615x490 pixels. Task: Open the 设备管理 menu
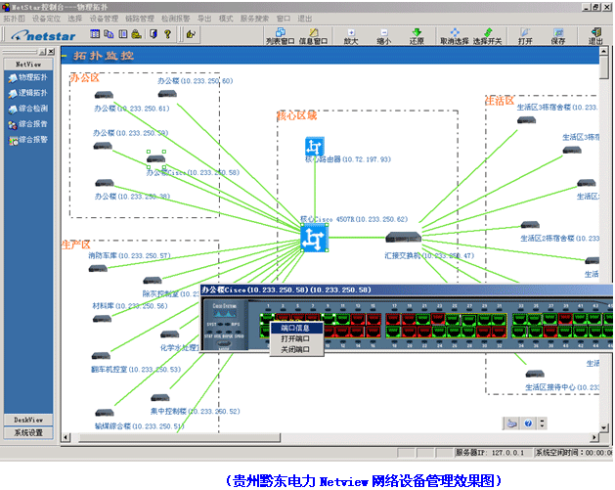pos(104,19)
